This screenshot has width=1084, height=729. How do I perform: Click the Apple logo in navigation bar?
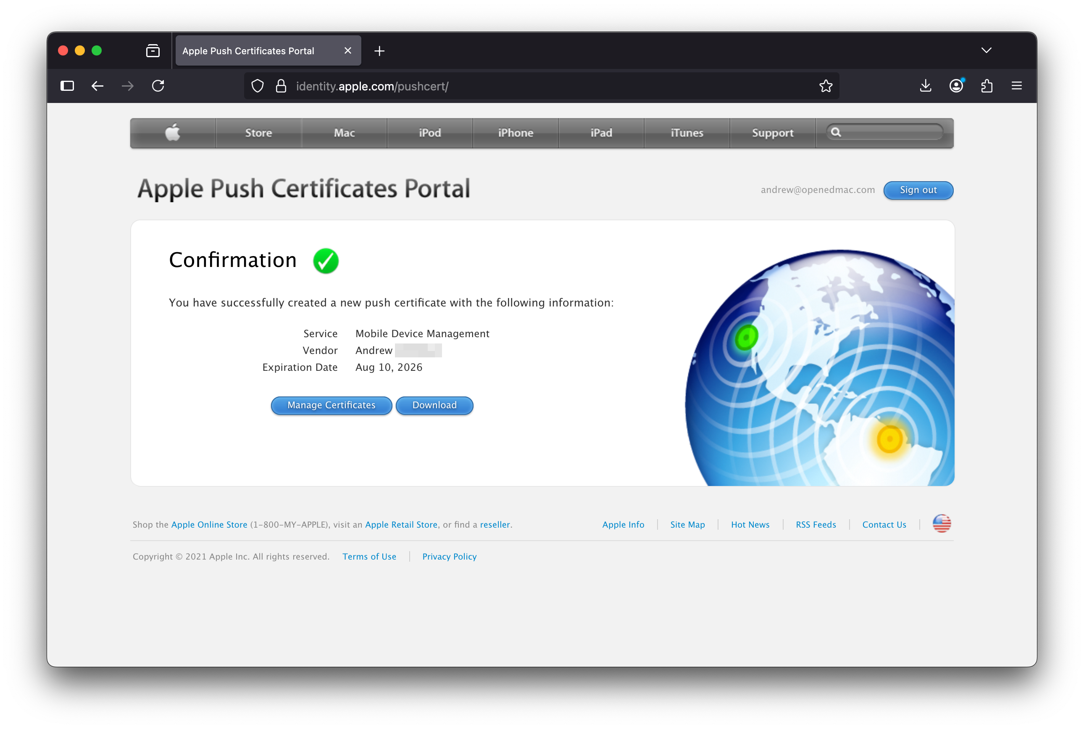pos(172,133)
